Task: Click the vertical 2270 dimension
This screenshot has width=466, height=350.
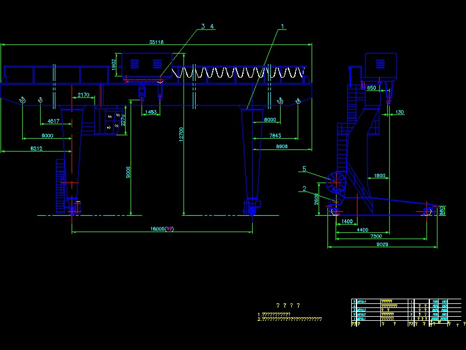Action: coord(123,120)
